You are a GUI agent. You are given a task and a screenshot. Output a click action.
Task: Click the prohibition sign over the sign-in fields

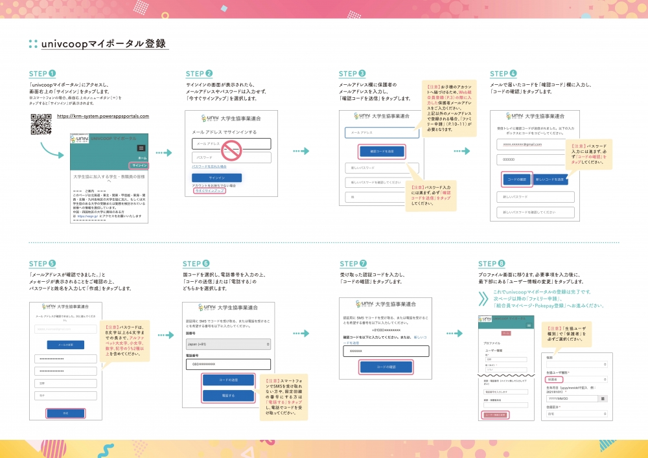click(x=231, y=151)
